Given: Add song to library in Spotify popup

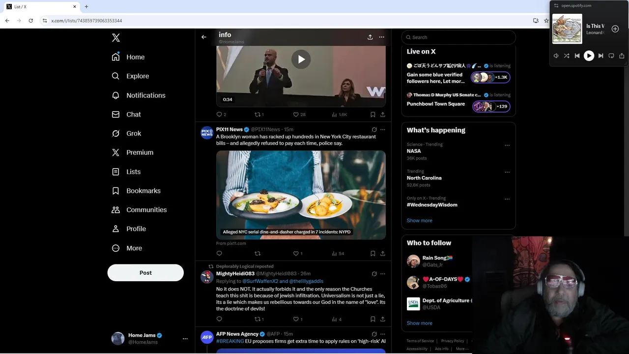Looking at the screenshot, I should pos(615,29).
